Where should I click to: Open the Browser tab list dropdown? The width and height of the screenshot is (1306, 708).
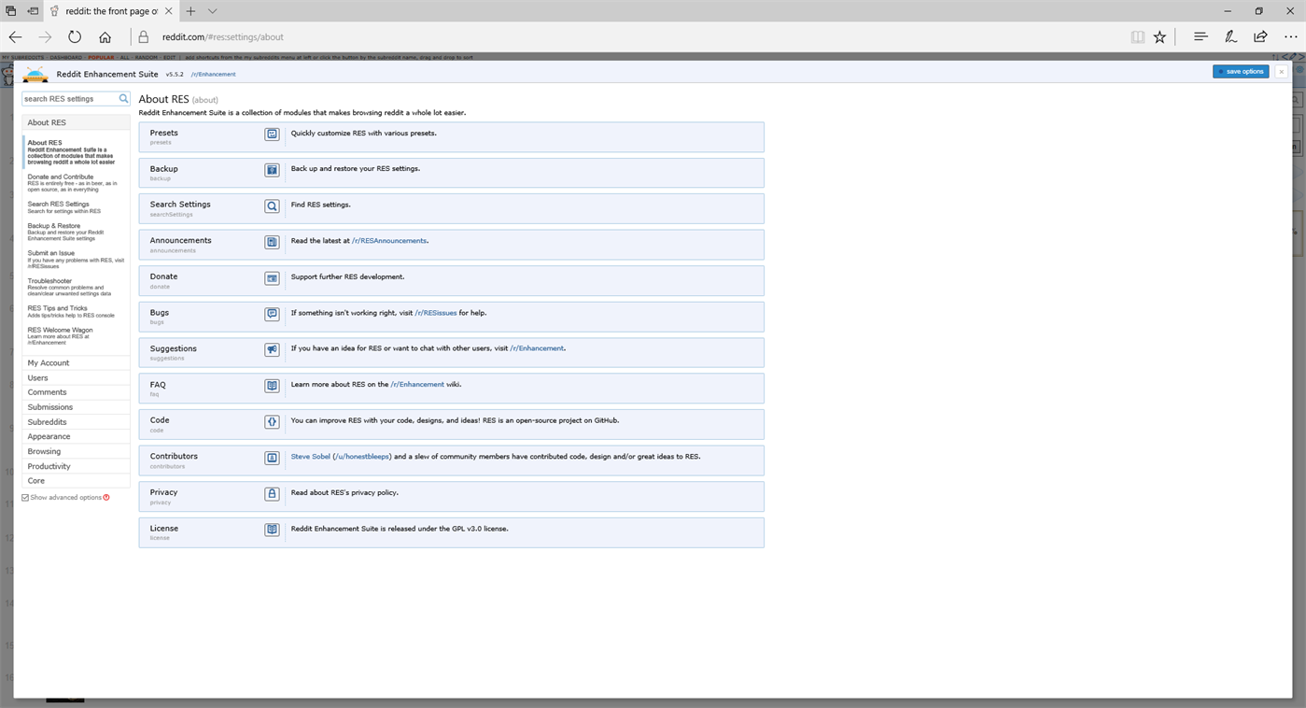click(x=213, y=11)
